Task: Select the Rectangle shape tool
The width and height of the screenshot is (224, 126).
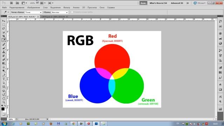Action: 4,87
